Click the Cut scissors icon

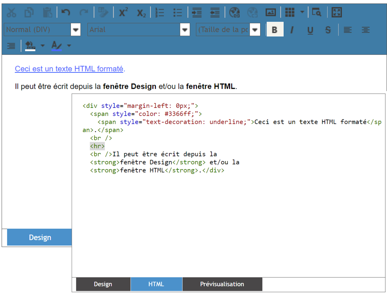pos(11,12)
